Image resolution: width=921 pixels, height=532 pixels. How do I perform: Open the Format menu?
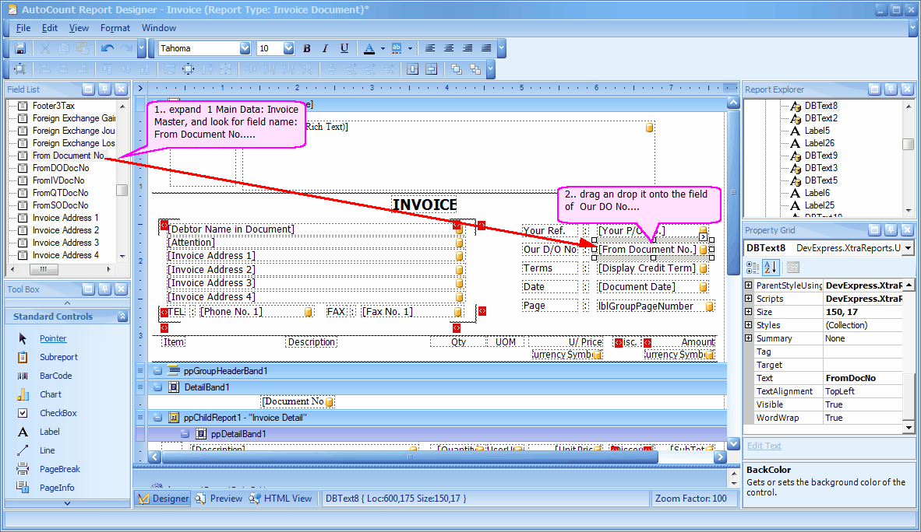click(115, 27)
